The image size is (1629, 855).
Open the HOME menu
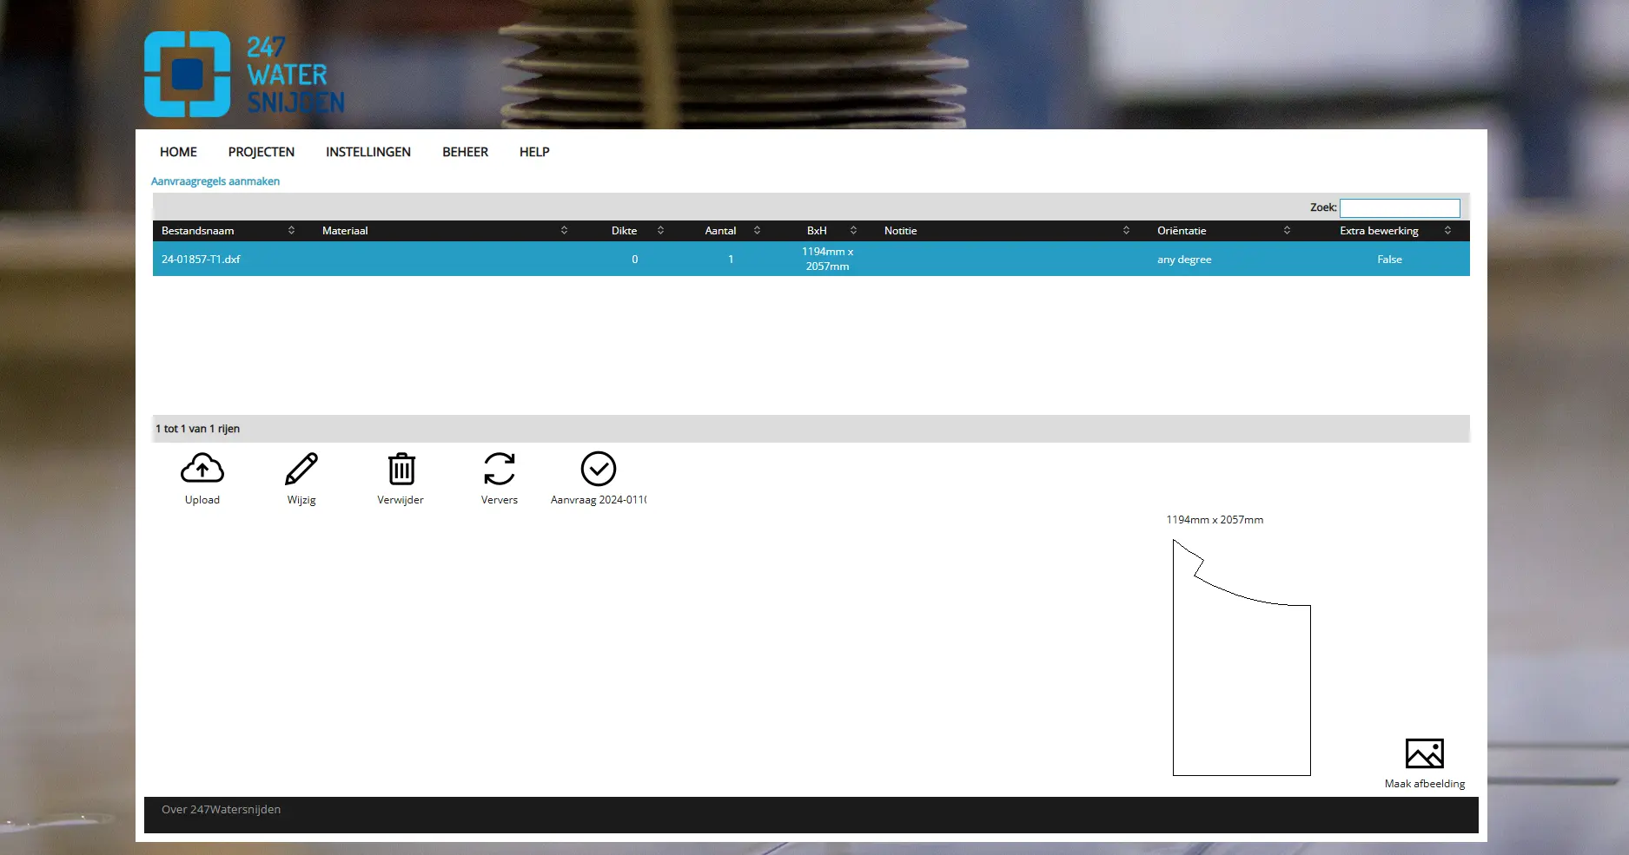click(x=178, y=152)
